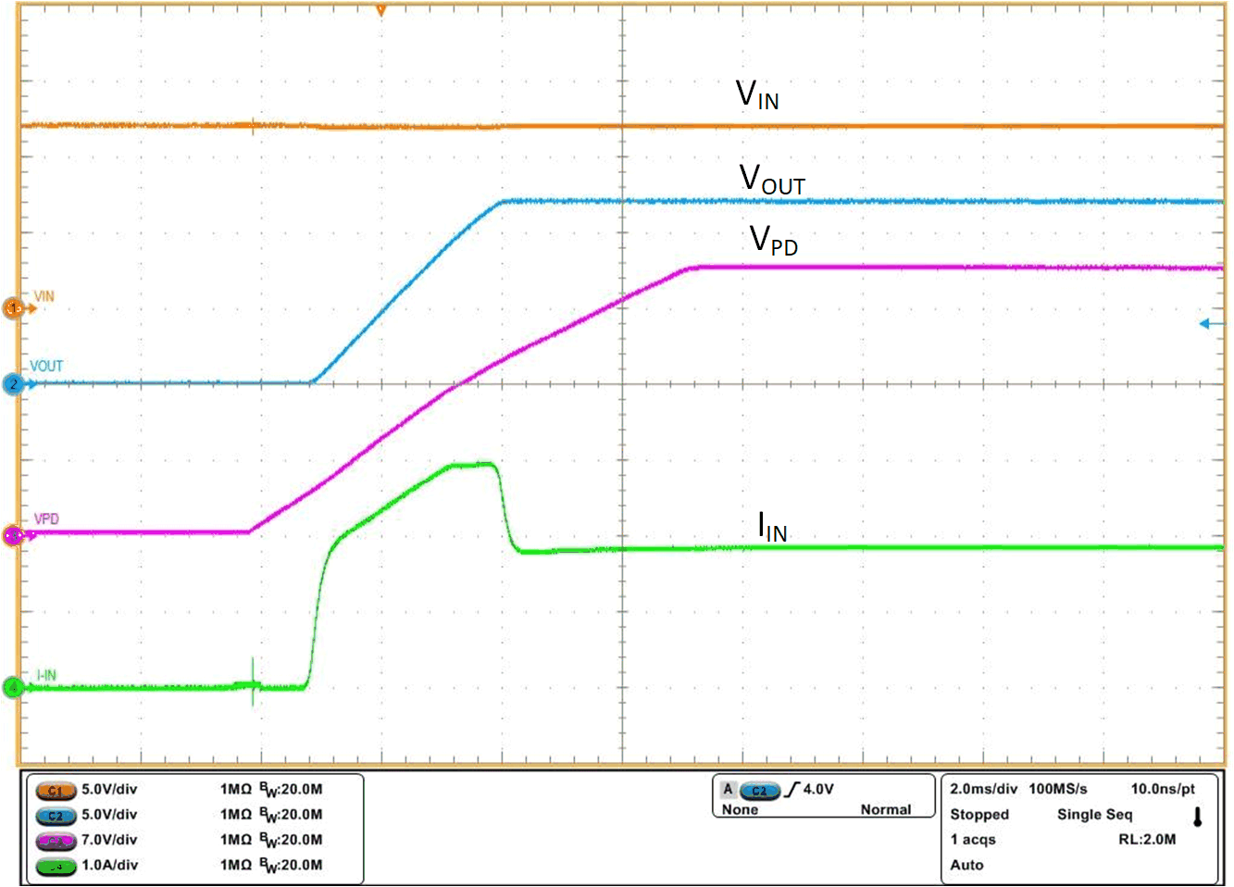Click the 100MS/s sample rate
The width and height of the screenshot is (1234, 887).
tap(1058, 789)
